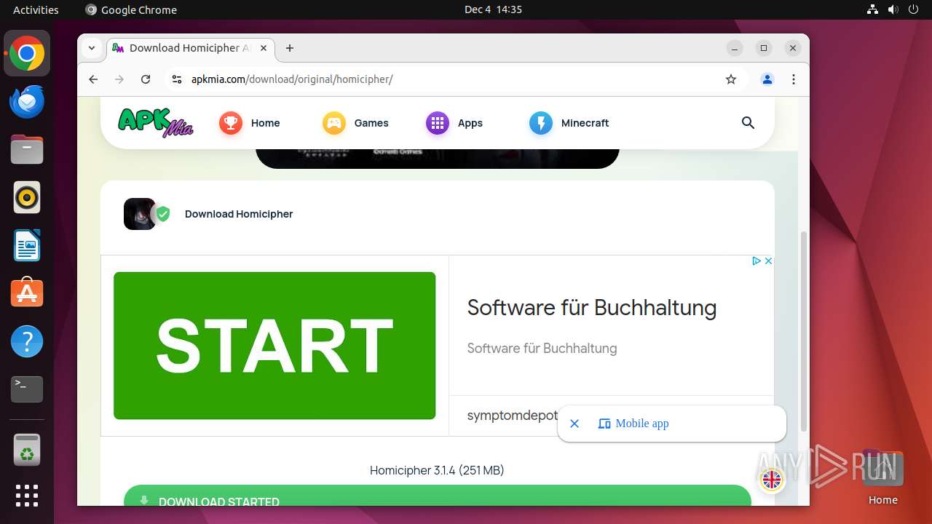Open the Google Chrome app menu
The image size is (932, 524).
pyautogui.click(x=131, y=9)
